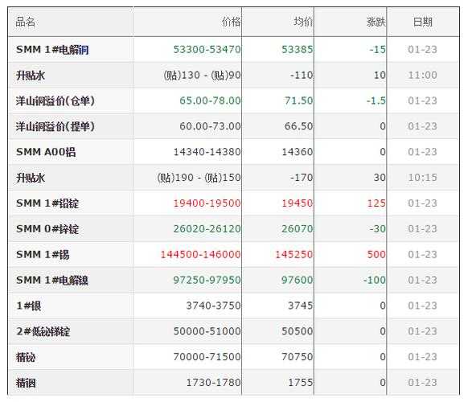The width and height of the screenshot is (468, 402).
Task: Select price range 144500-146000
Action: pos(200,255)
